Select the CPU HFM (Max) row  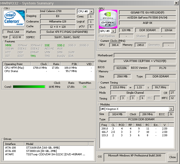coord(48,68)
